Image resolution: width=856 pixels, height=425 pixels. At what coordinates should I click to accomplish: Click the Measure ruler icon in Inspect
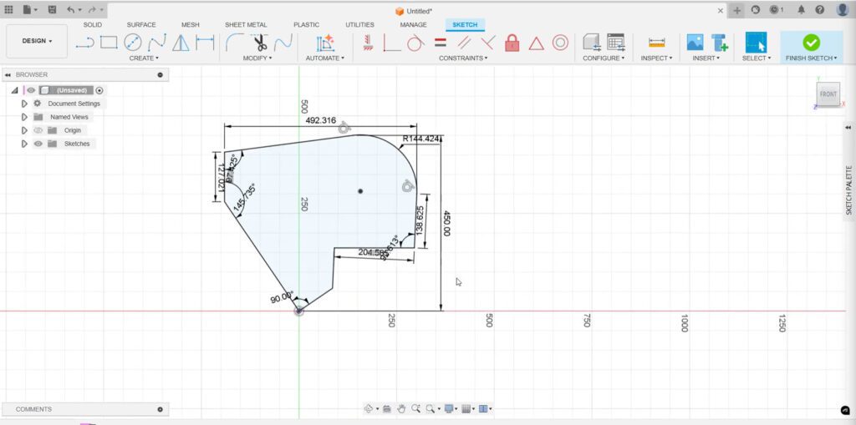[x=657, y=43]
